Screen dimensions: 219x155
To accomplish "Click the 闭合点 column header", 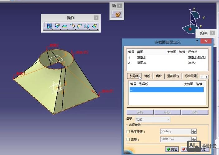I will pos(193,52).
